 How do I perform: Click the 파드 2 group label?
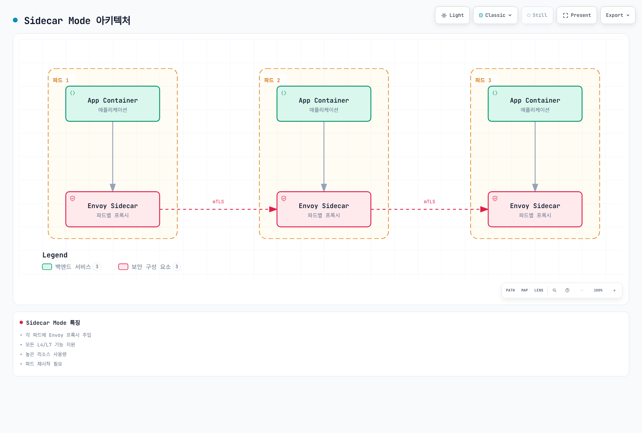(x=272, y=80)
